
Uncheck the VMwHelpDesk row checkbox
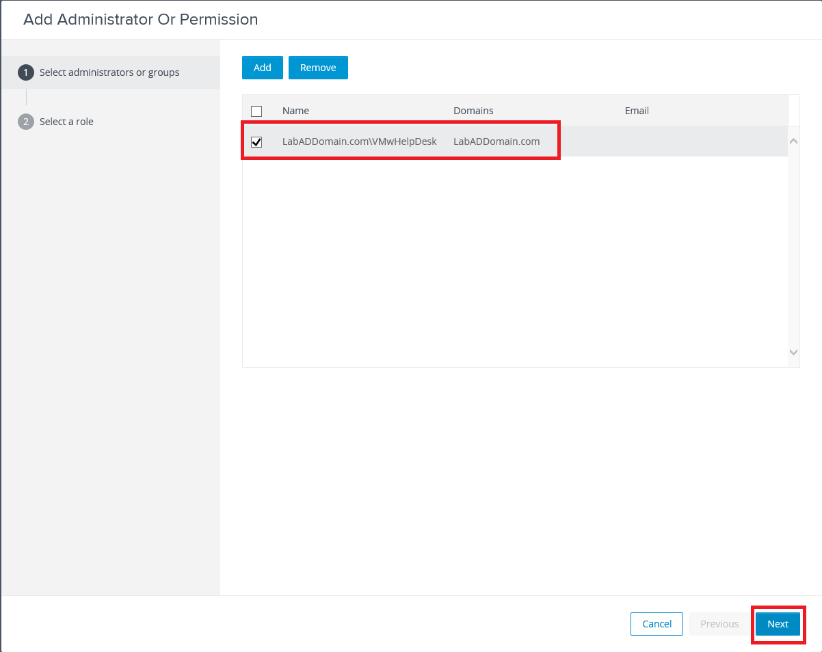point(256,142)
